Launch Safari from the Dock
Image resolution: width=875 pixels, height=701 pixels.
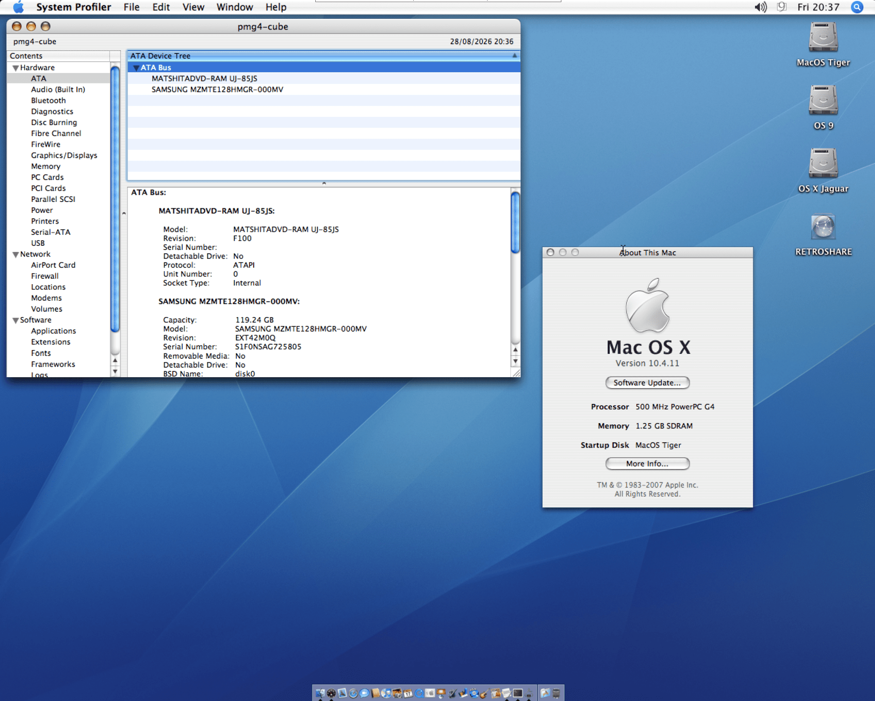pyautogui.click(x=353, y=693)
